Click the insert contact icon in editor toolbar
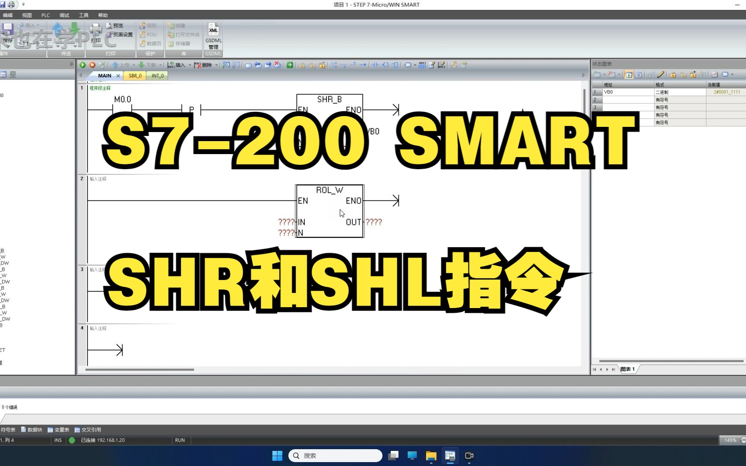The image size is (746, 466). [x=375, y=65]
